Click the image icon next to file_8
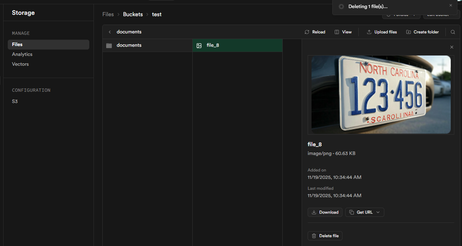This screenshot has height=246, width=462. 199,45
